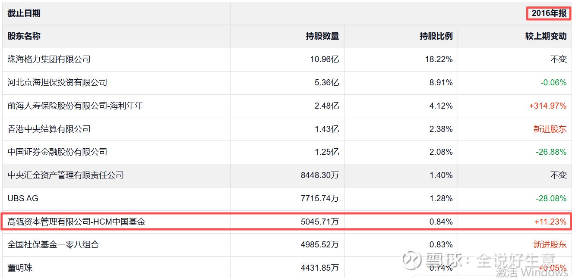Click 前海人寿保险股份有限公司-海利年年 shareholder name
This screenshot has width=572, height=278.
[x=75, y=106]
